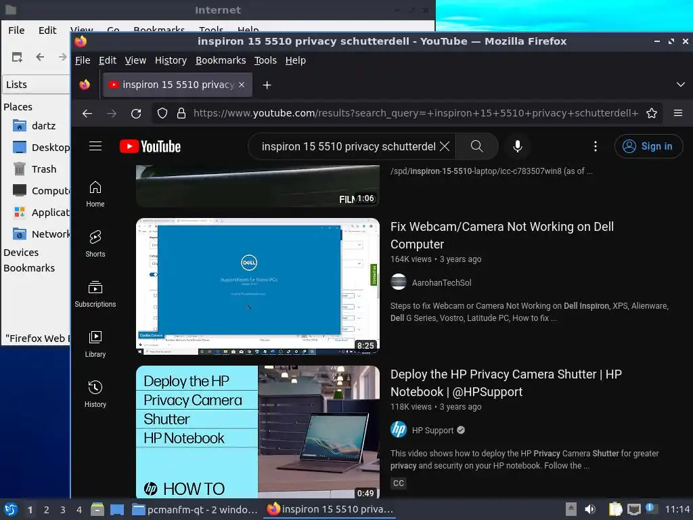Open Firefox Tools menu
Image resolution: width=693 pixels, height=520 pixels.
click(265, 60)
